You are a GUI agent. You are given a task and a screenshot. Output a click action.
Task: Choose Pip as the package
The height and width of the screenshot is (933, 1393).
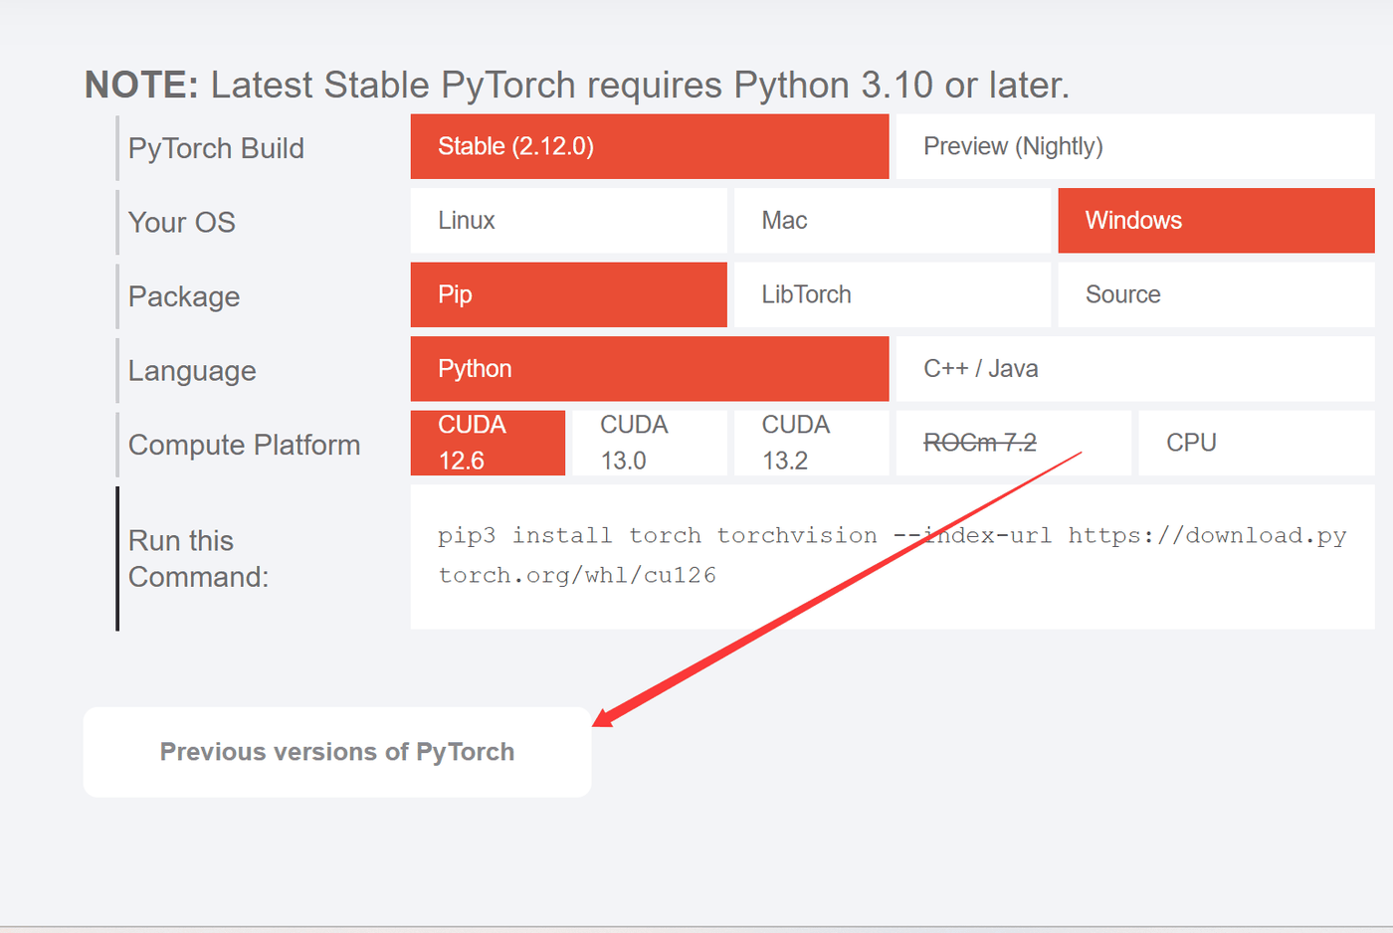569,294
